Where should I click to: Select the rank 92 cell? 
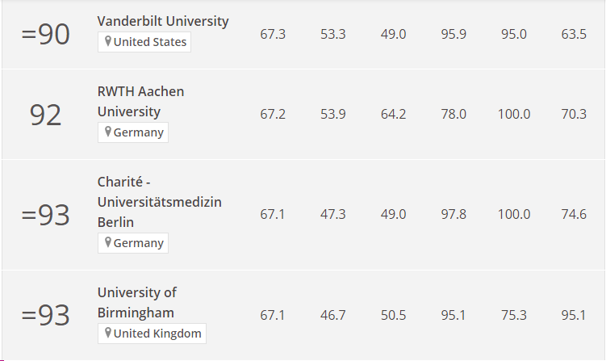tap(46, 115)
